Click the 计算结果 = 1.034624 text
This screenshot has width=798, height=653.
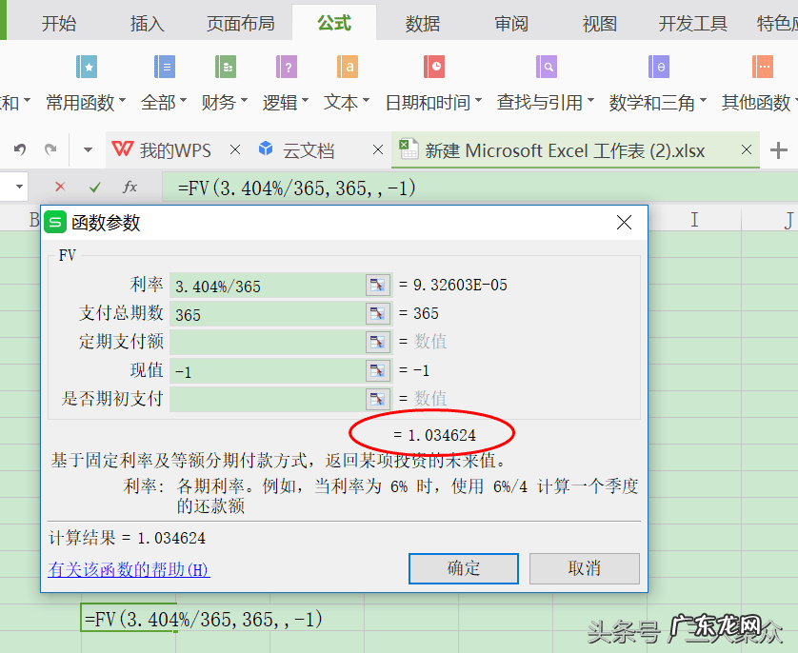128,538
